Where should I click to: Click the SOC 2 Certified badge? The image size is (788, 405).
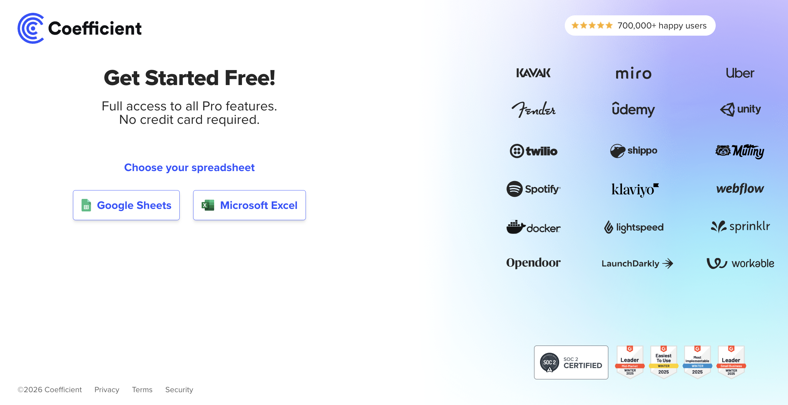tap(571, 362)
